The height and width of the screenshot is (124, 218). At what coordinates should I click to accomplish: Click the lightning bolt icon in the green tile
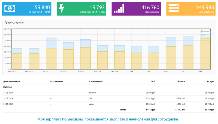coord(62,9)
